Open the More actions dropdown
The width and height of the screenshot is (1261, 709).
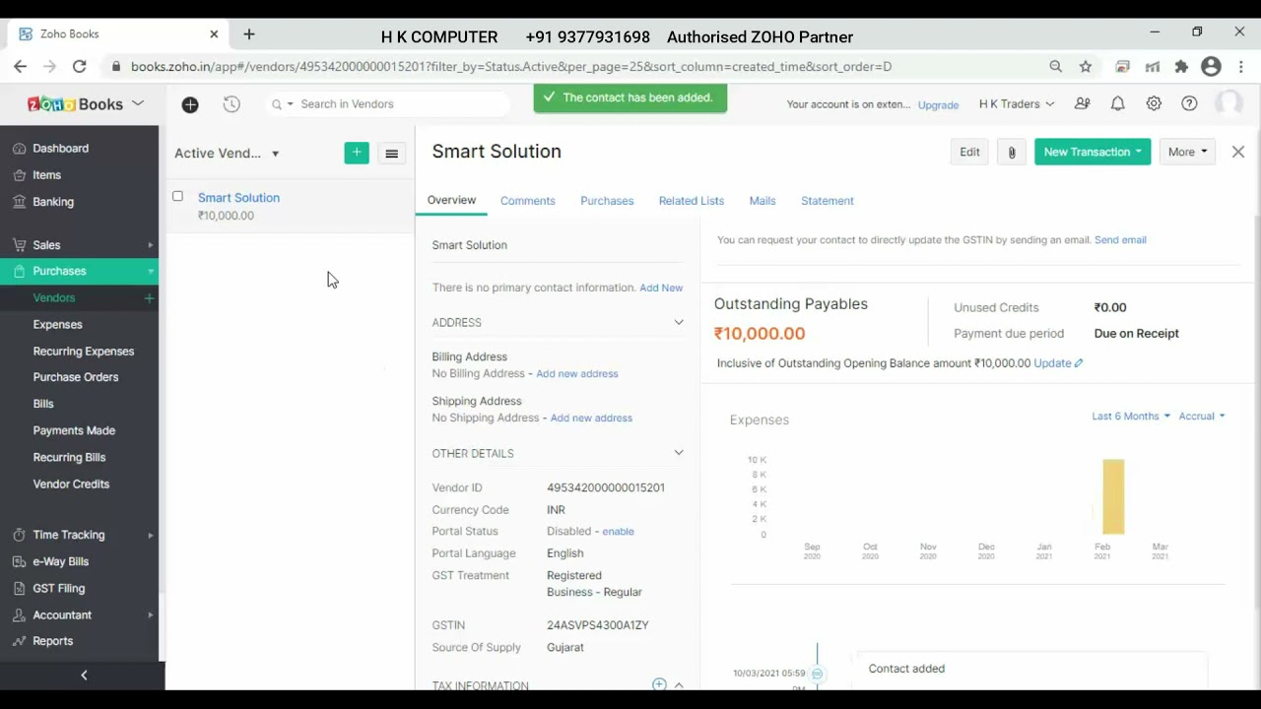pyautogui.click(x=1187, y=153)
